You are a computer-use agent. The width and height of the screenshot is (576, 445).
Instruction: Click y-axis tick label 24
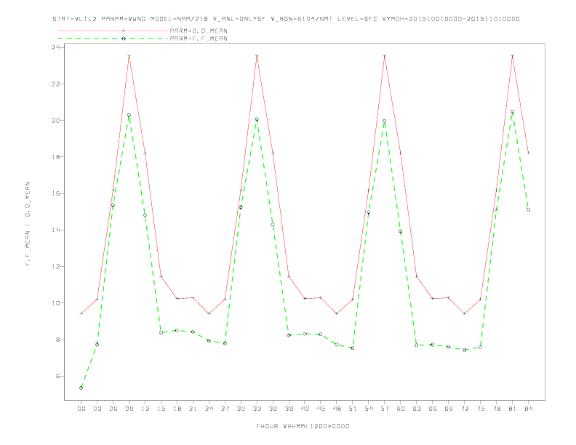[56, 47]
